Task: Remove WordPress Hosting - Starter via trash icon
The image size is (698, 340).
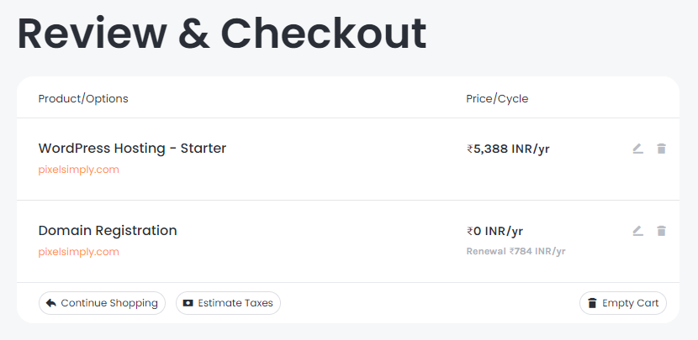Action: click(661, 149)
